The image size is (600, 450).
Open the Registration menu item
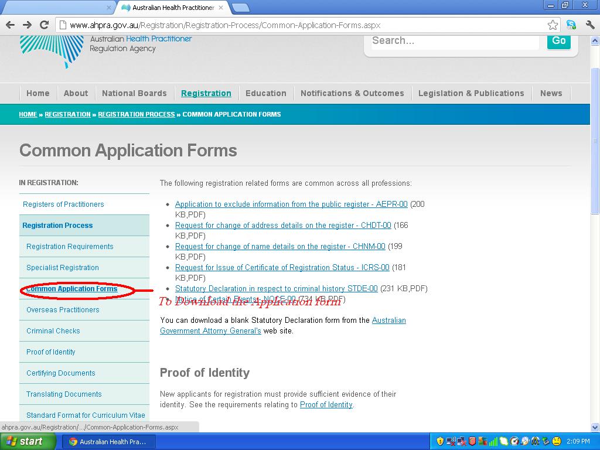click(206, 93)
